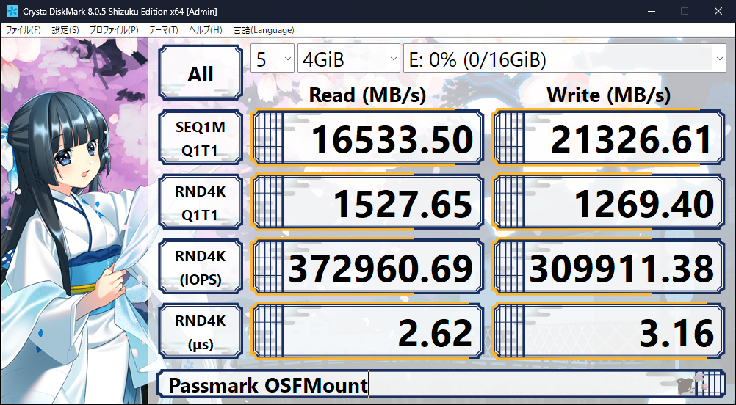This screenshot has width=736, height=405.
Task: Select the 2.62 read latency value
Action: pyautogui.click(x=367, y=332)
